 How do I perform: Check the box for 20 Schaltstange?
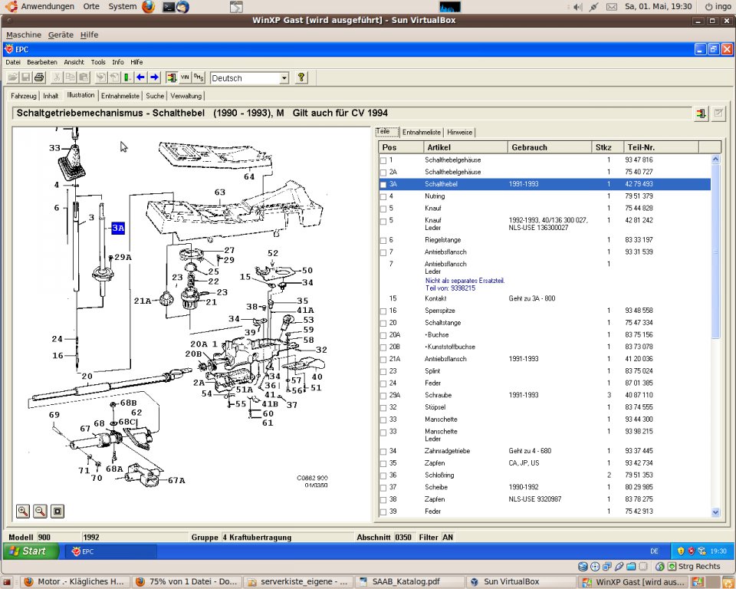click(x=383, y=324)
